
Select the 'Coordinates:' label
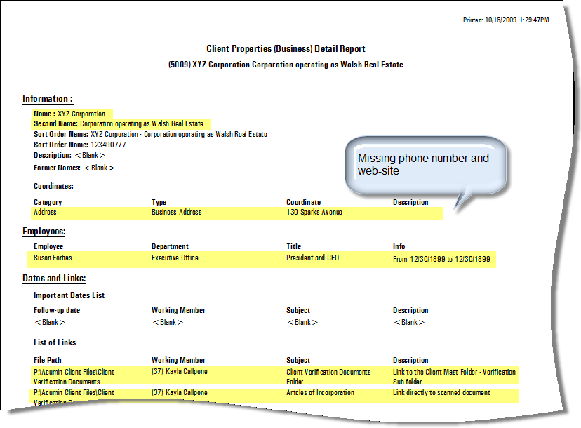click(x=53, y=186)
